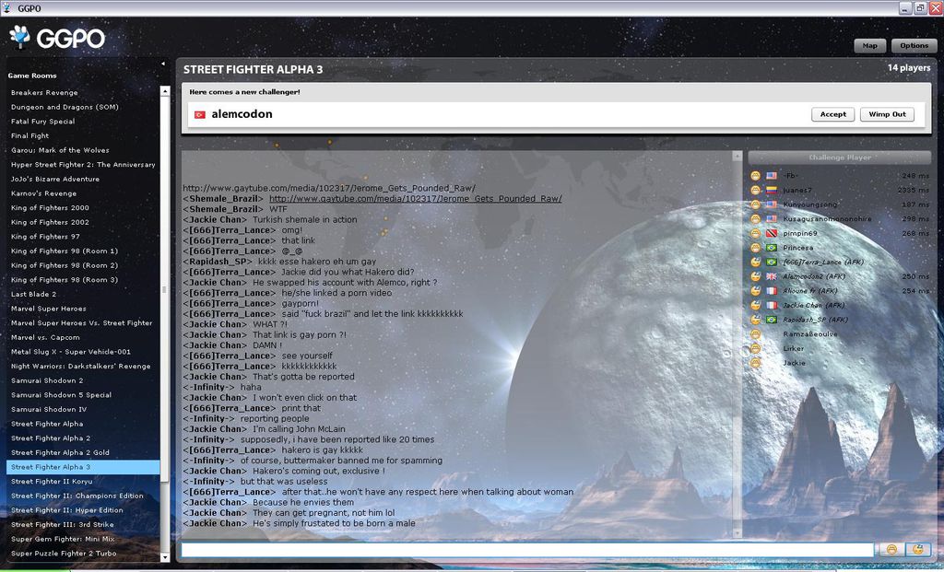Click the 2335 ms ping for juanes7

coord(913,190)
